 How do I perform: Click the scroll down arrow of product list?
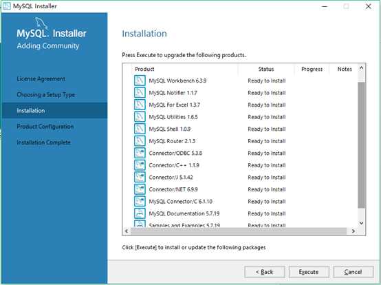pos(361,223)
